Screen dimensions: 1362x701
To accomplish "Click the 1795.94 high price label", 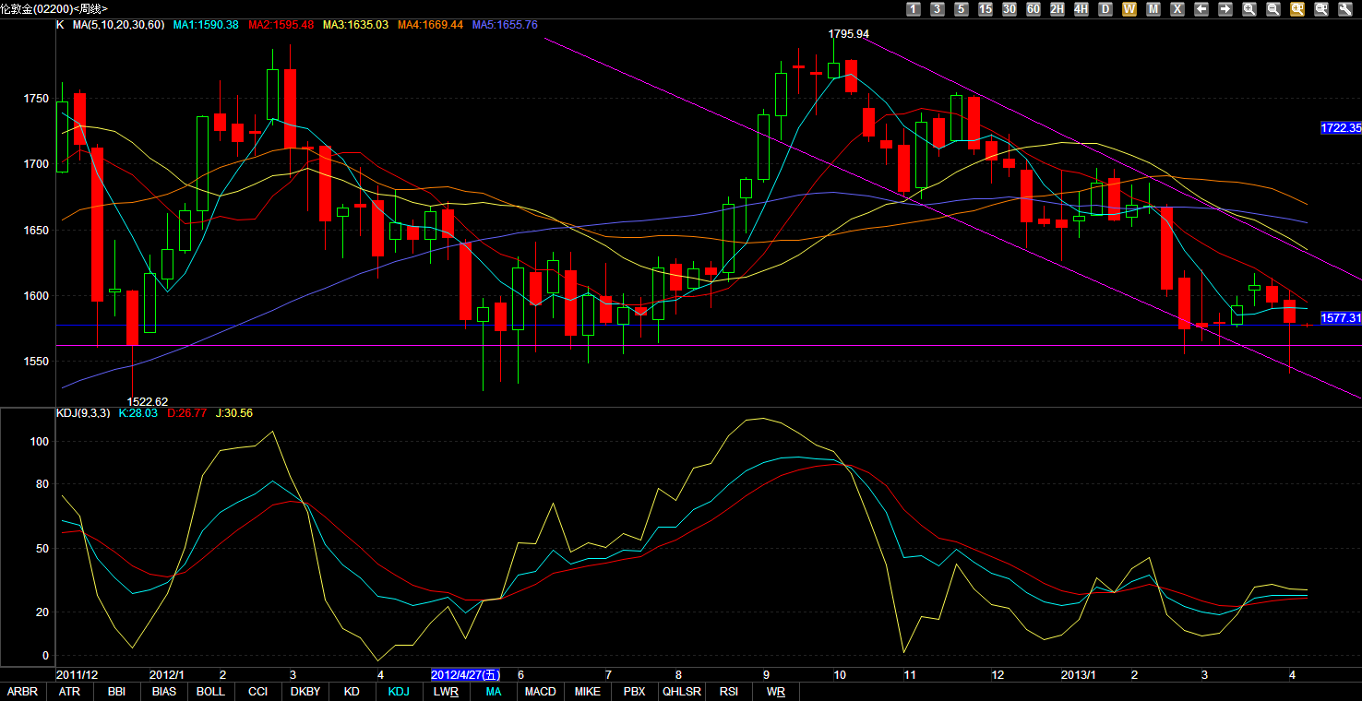I will pyautogui.click(x=849, y=33).
